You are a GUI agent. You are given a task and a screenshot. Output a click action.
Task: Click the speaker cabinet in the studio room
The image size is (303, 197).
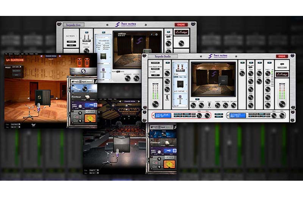click(x=43, y=98)
